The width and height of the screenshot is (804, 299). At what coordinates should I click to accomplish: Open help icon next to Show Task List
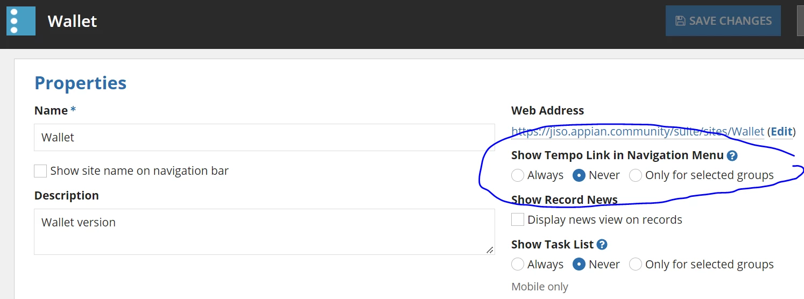[602, 245]
